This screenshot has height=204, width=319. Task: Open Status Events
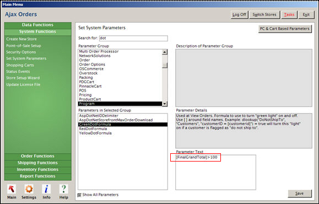point(18,72)
